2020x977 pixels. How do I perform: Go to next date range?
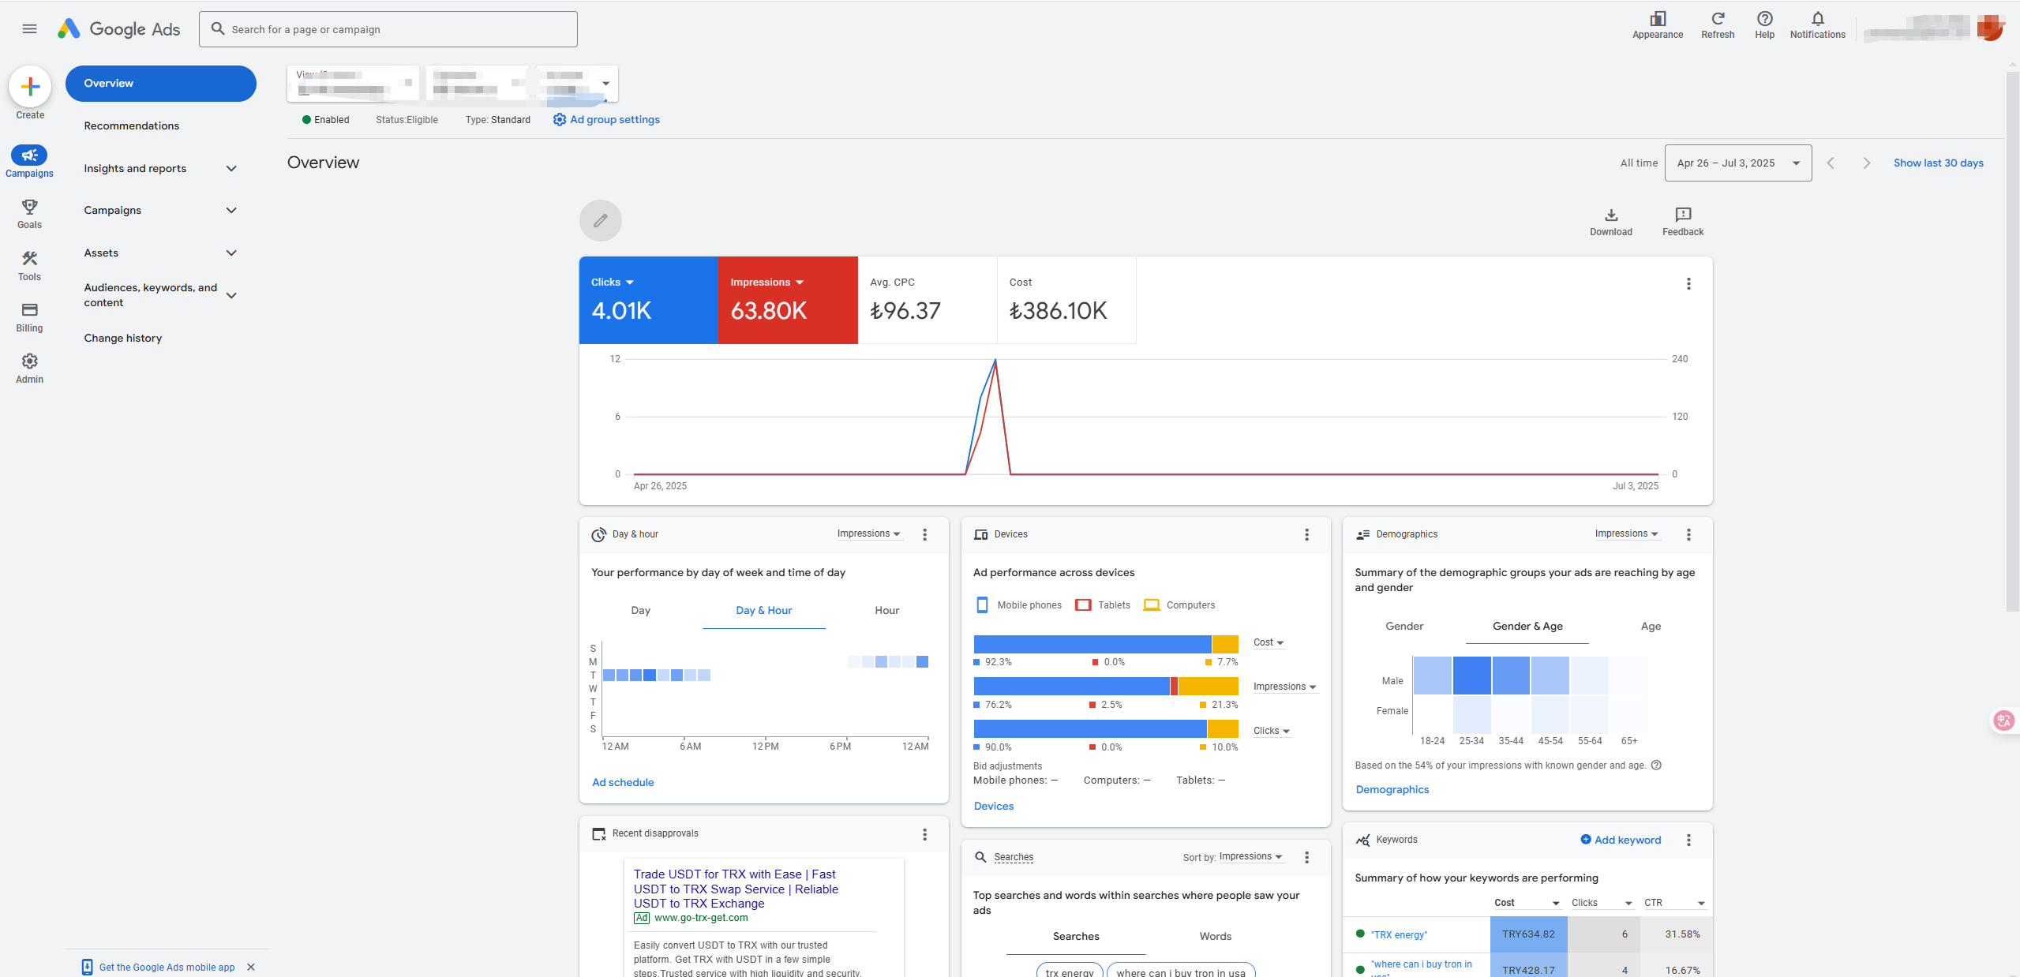click(1866, 163)
